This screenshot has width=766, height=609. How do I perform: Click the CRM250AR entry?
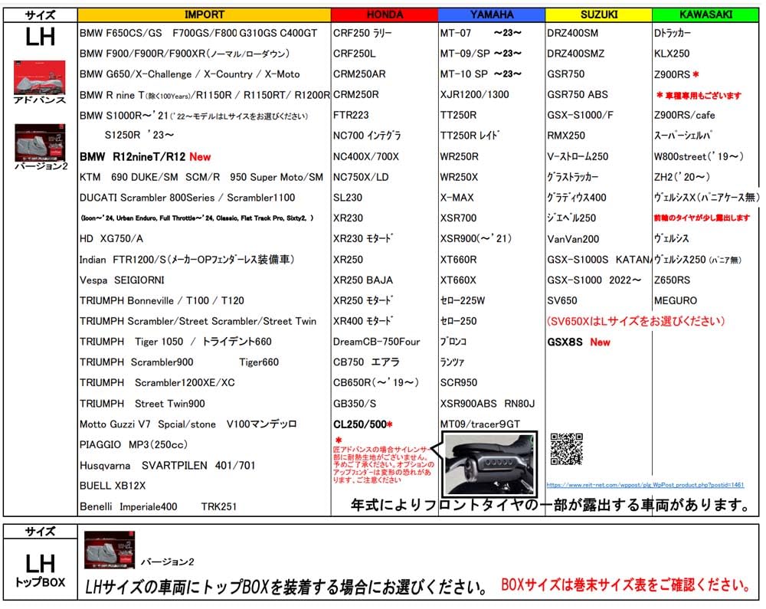[359, 74]
